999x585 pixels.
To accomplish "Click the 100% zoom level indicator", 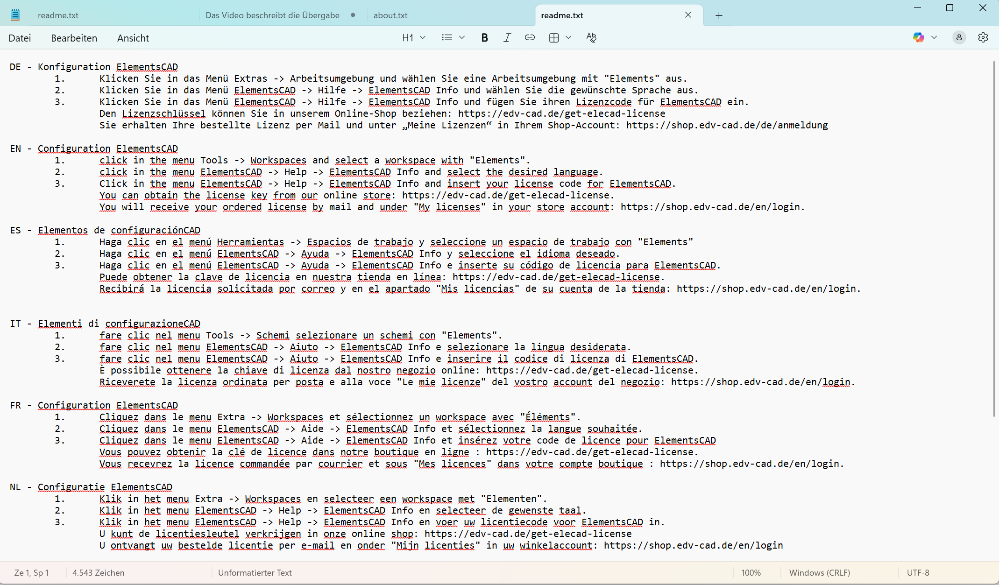I will coord(751,573).
